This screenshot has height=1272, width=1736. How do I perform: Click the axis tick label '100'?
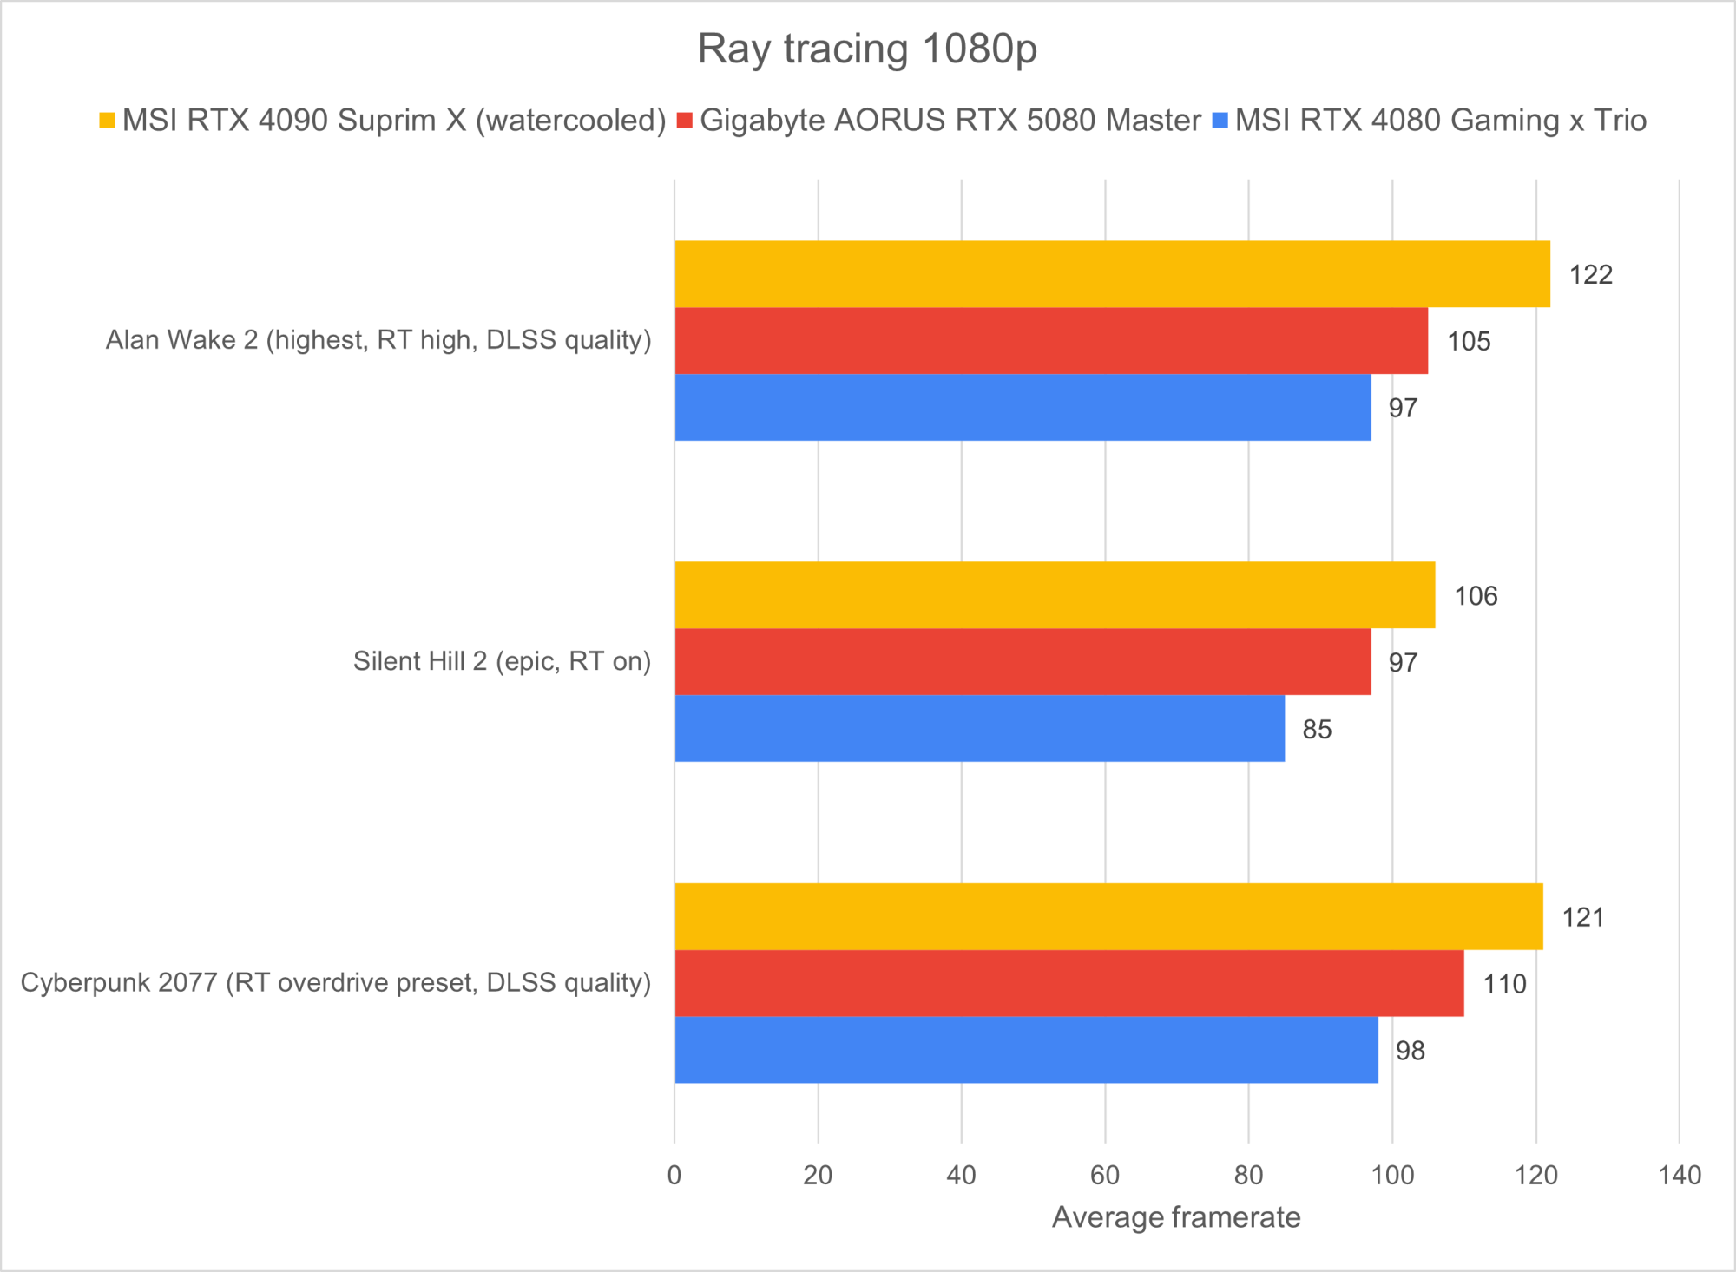1392,1176
